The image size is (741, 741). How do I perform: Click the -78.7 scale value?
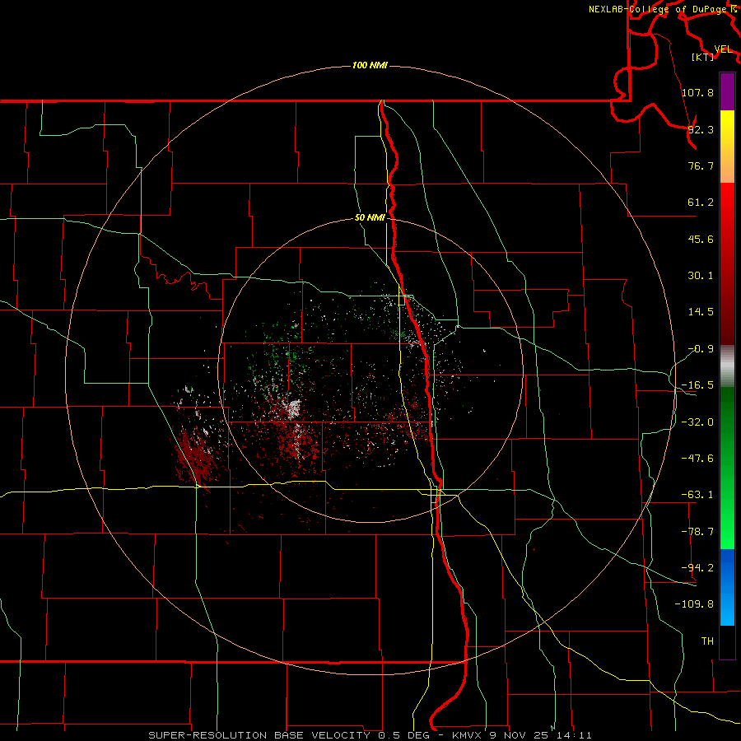coord(697,532)
